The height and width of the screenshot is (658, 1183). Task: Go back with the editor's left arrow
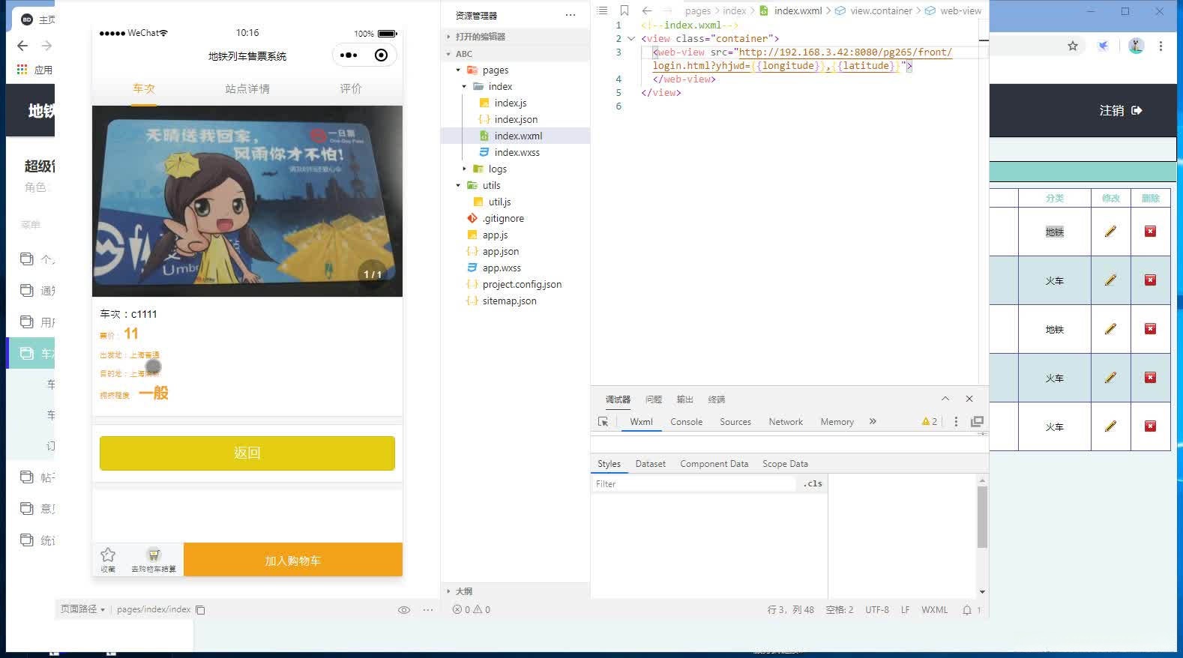pos(647,10)
